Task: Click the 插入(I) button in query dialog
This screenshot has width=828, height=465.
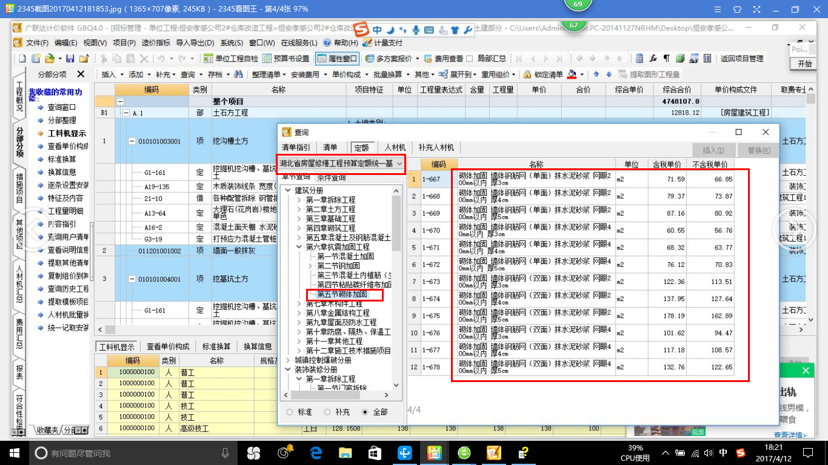Action: pyautogui.click(x=713, y=150)
